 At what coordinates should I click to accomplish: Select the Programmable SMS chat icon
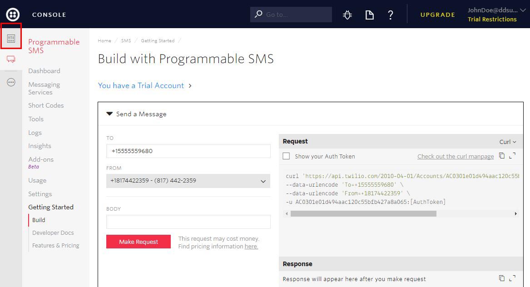(x=11, y=59)
